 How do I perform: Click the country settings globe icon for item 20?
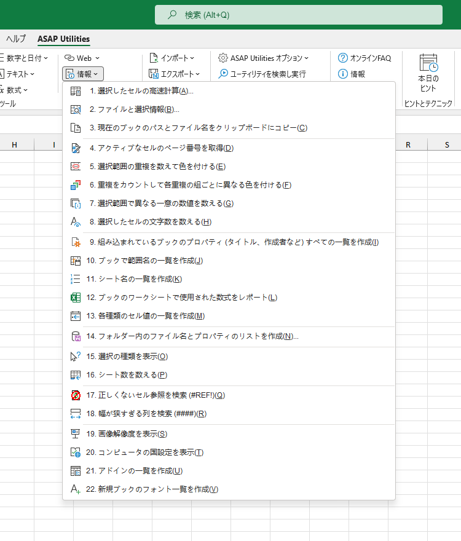coord(76,452)
